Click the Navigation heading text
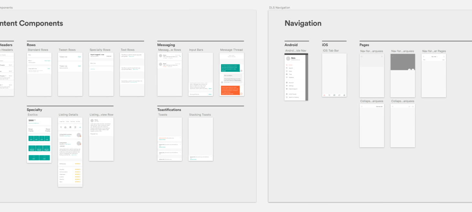Viewport: 472px width, 212px height. 303,23
